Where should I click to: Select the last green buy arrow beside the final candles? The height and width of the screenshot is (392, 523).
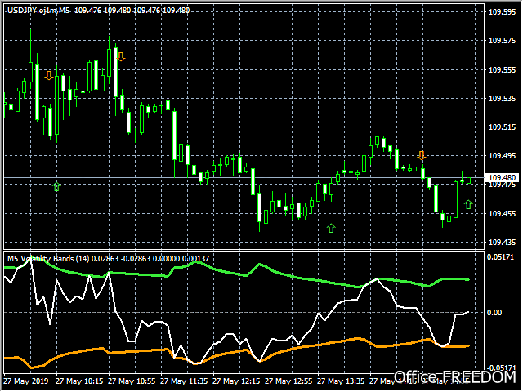tap(468, 204)
